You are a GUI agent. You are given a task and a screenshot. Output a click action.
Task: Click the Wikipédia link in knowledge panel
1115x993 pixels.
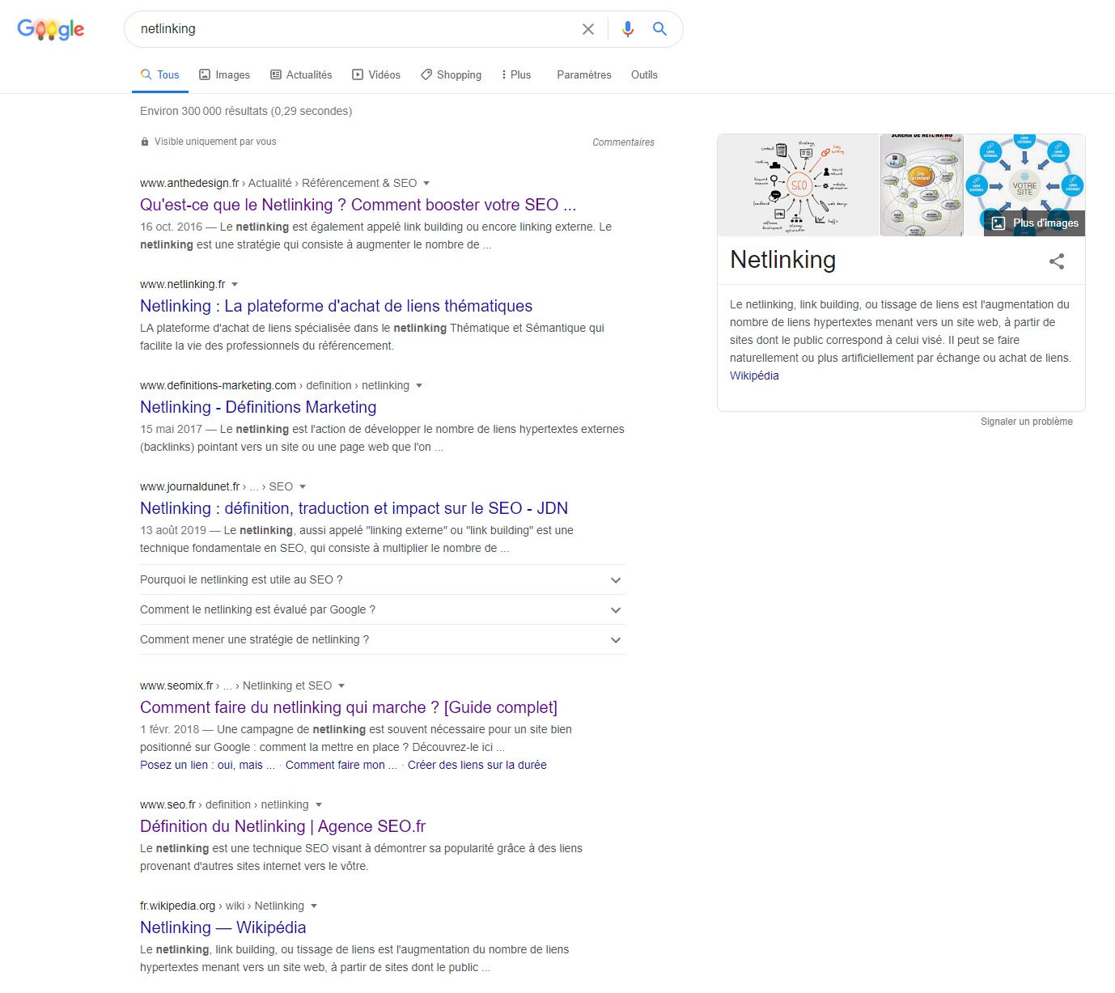[x=754, y=376]
